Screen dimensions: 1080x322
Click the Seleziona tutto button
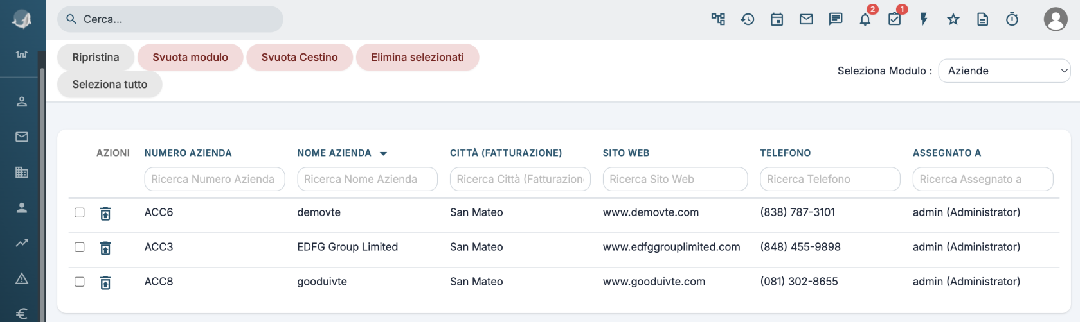pyautogui.click(x=110, y=84)
